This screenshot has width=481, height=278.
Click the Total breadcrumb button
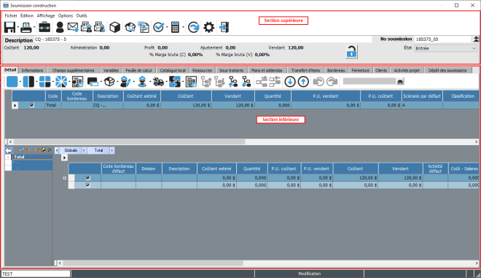pos(98,150)
